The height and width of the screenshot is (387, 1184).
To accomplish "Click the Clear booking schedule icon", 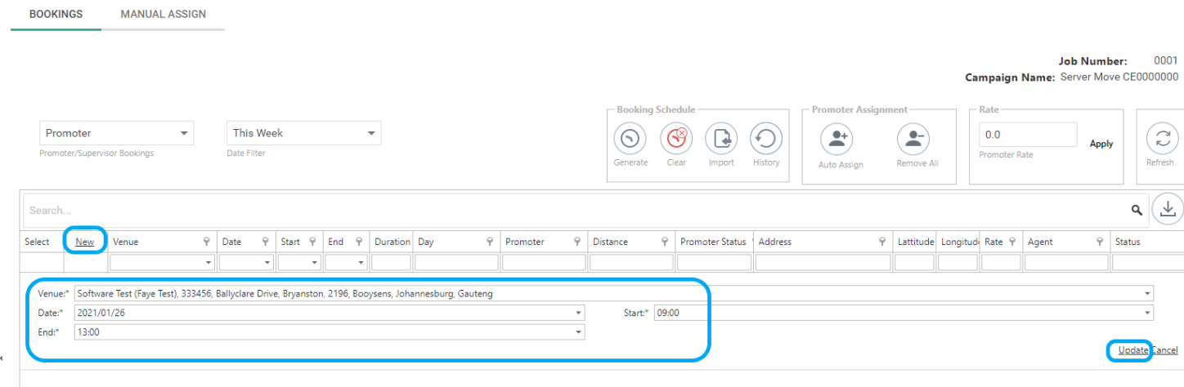I will tap(676, 140).
